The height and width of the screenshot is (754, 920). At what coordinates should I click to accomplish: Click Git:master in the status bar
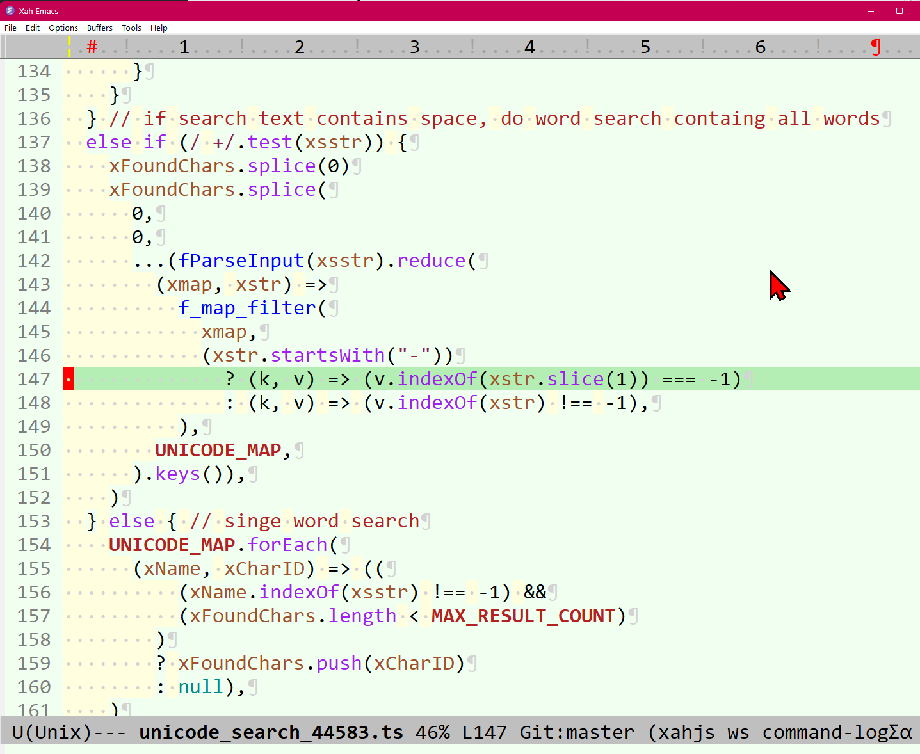576,732
